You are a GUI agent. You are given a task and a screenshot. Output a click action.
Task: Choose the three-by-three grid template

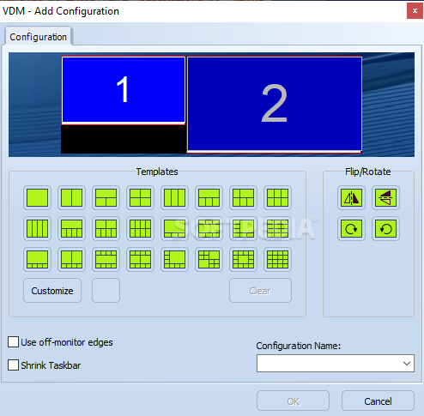277,197
